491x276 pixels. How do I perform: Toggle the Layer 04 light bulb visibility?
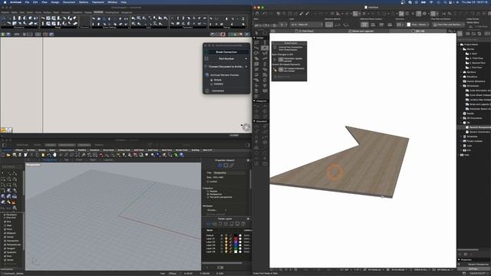pos(226,248)
